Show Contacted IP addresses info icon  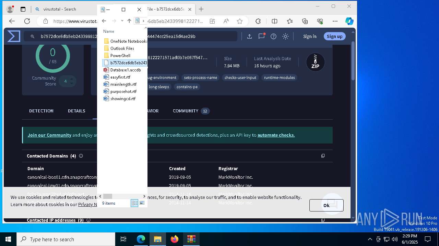[88, 220]
